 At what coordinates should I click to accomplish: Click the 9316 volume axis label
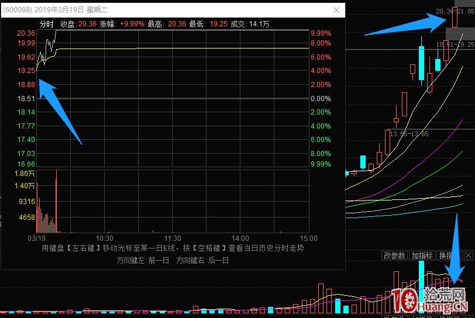pos(27,202)
